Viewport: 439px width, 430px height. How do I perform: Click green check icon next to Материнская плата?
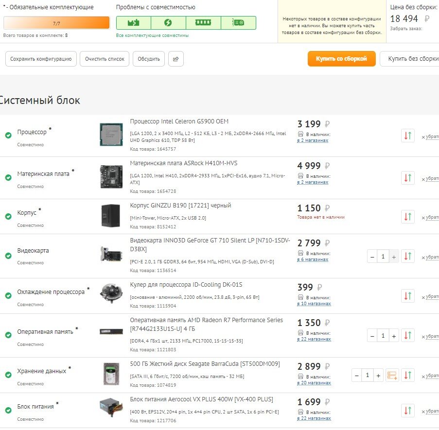point(8,177)
